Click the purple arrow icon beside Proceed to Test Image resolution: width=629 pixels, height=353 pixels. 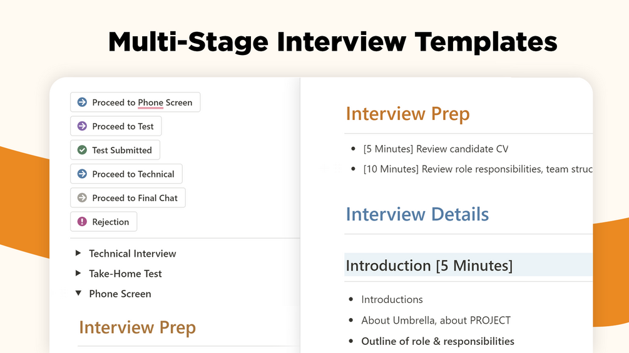[82, 126]
